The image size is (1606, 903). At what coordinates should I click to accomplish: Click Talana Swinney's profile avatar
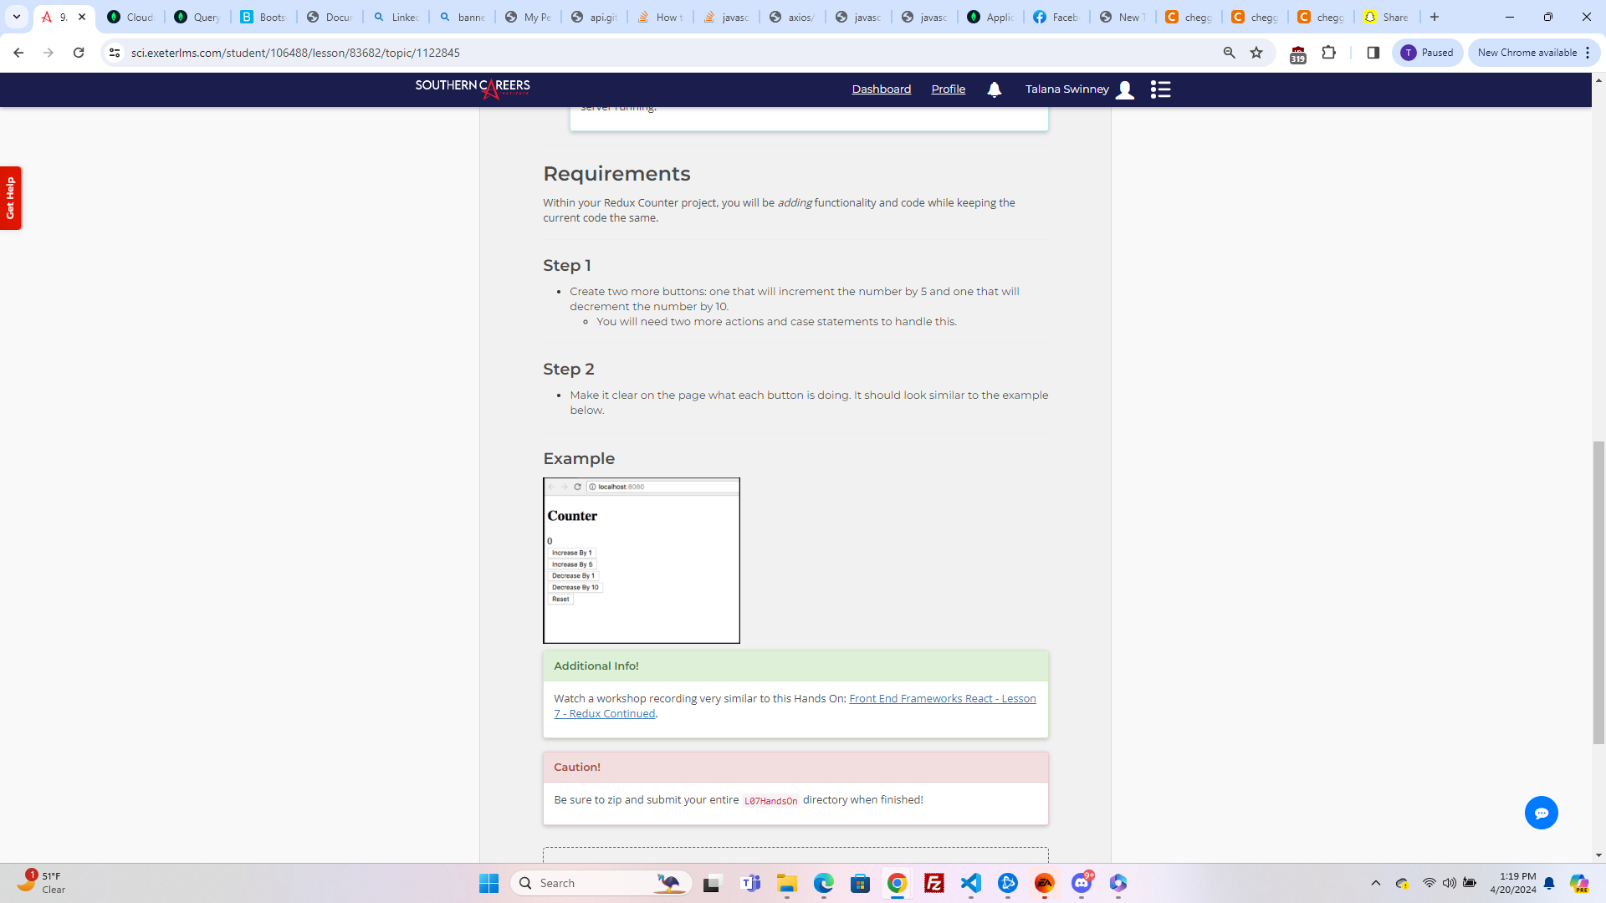click(1125, 89)
